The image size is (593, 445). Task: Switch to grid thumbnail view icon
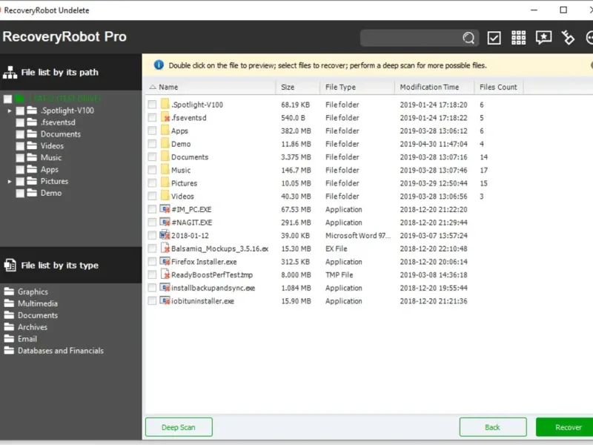pos(518,38)
